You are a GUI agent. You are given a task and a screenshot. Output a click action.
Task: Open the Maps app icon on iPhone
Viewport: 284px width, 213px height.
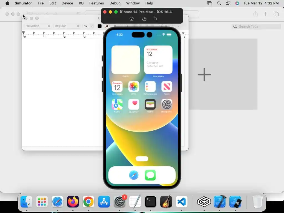(117, 104)
